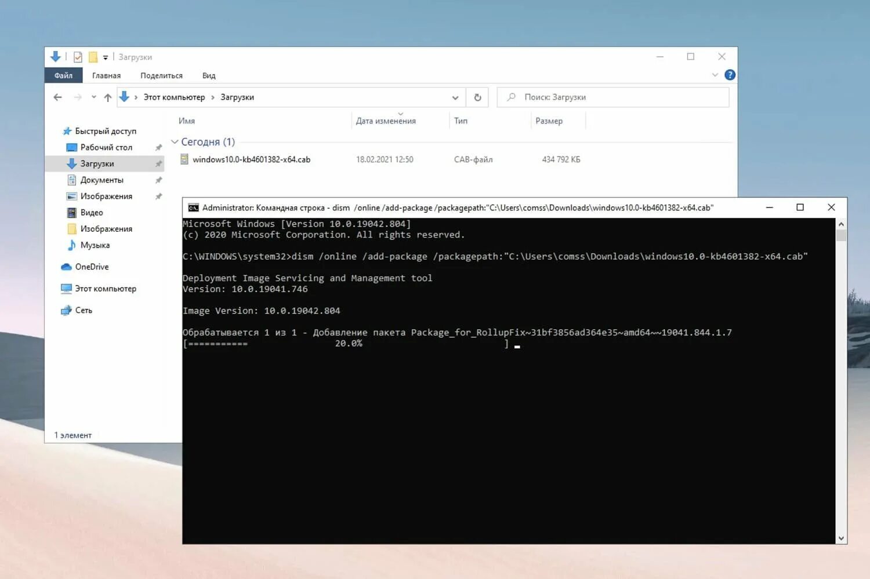The image size is (870, 579).
Task: Refresh the Загрузки folder
Action: coord(477,97)
